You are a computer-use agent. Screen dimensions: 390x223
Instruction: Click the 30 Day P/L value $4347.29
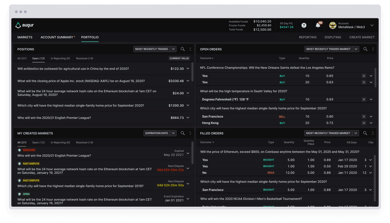pos(286,27)
